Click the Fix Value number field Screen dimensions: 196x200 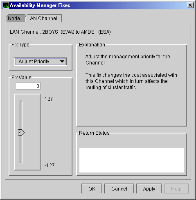point(28,86)
